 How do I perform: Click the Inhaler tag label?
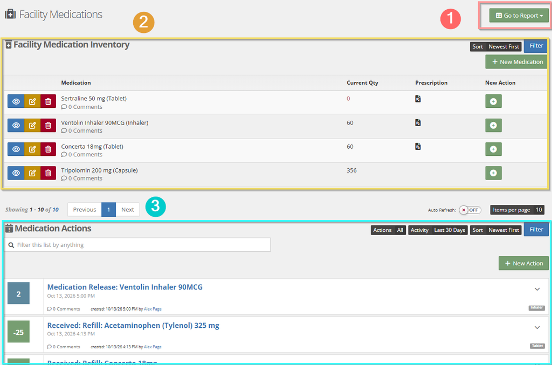click(537, 308)
